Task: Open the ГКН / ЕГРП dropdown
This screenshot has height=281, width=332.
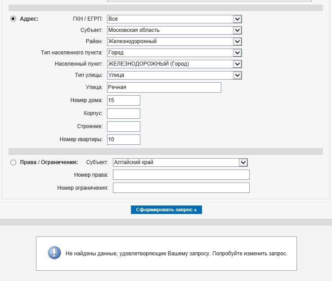Action: point(174,19)
